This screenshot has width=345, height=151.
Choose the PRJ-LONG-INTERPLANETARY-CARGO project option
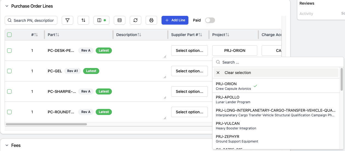(276, 112)
